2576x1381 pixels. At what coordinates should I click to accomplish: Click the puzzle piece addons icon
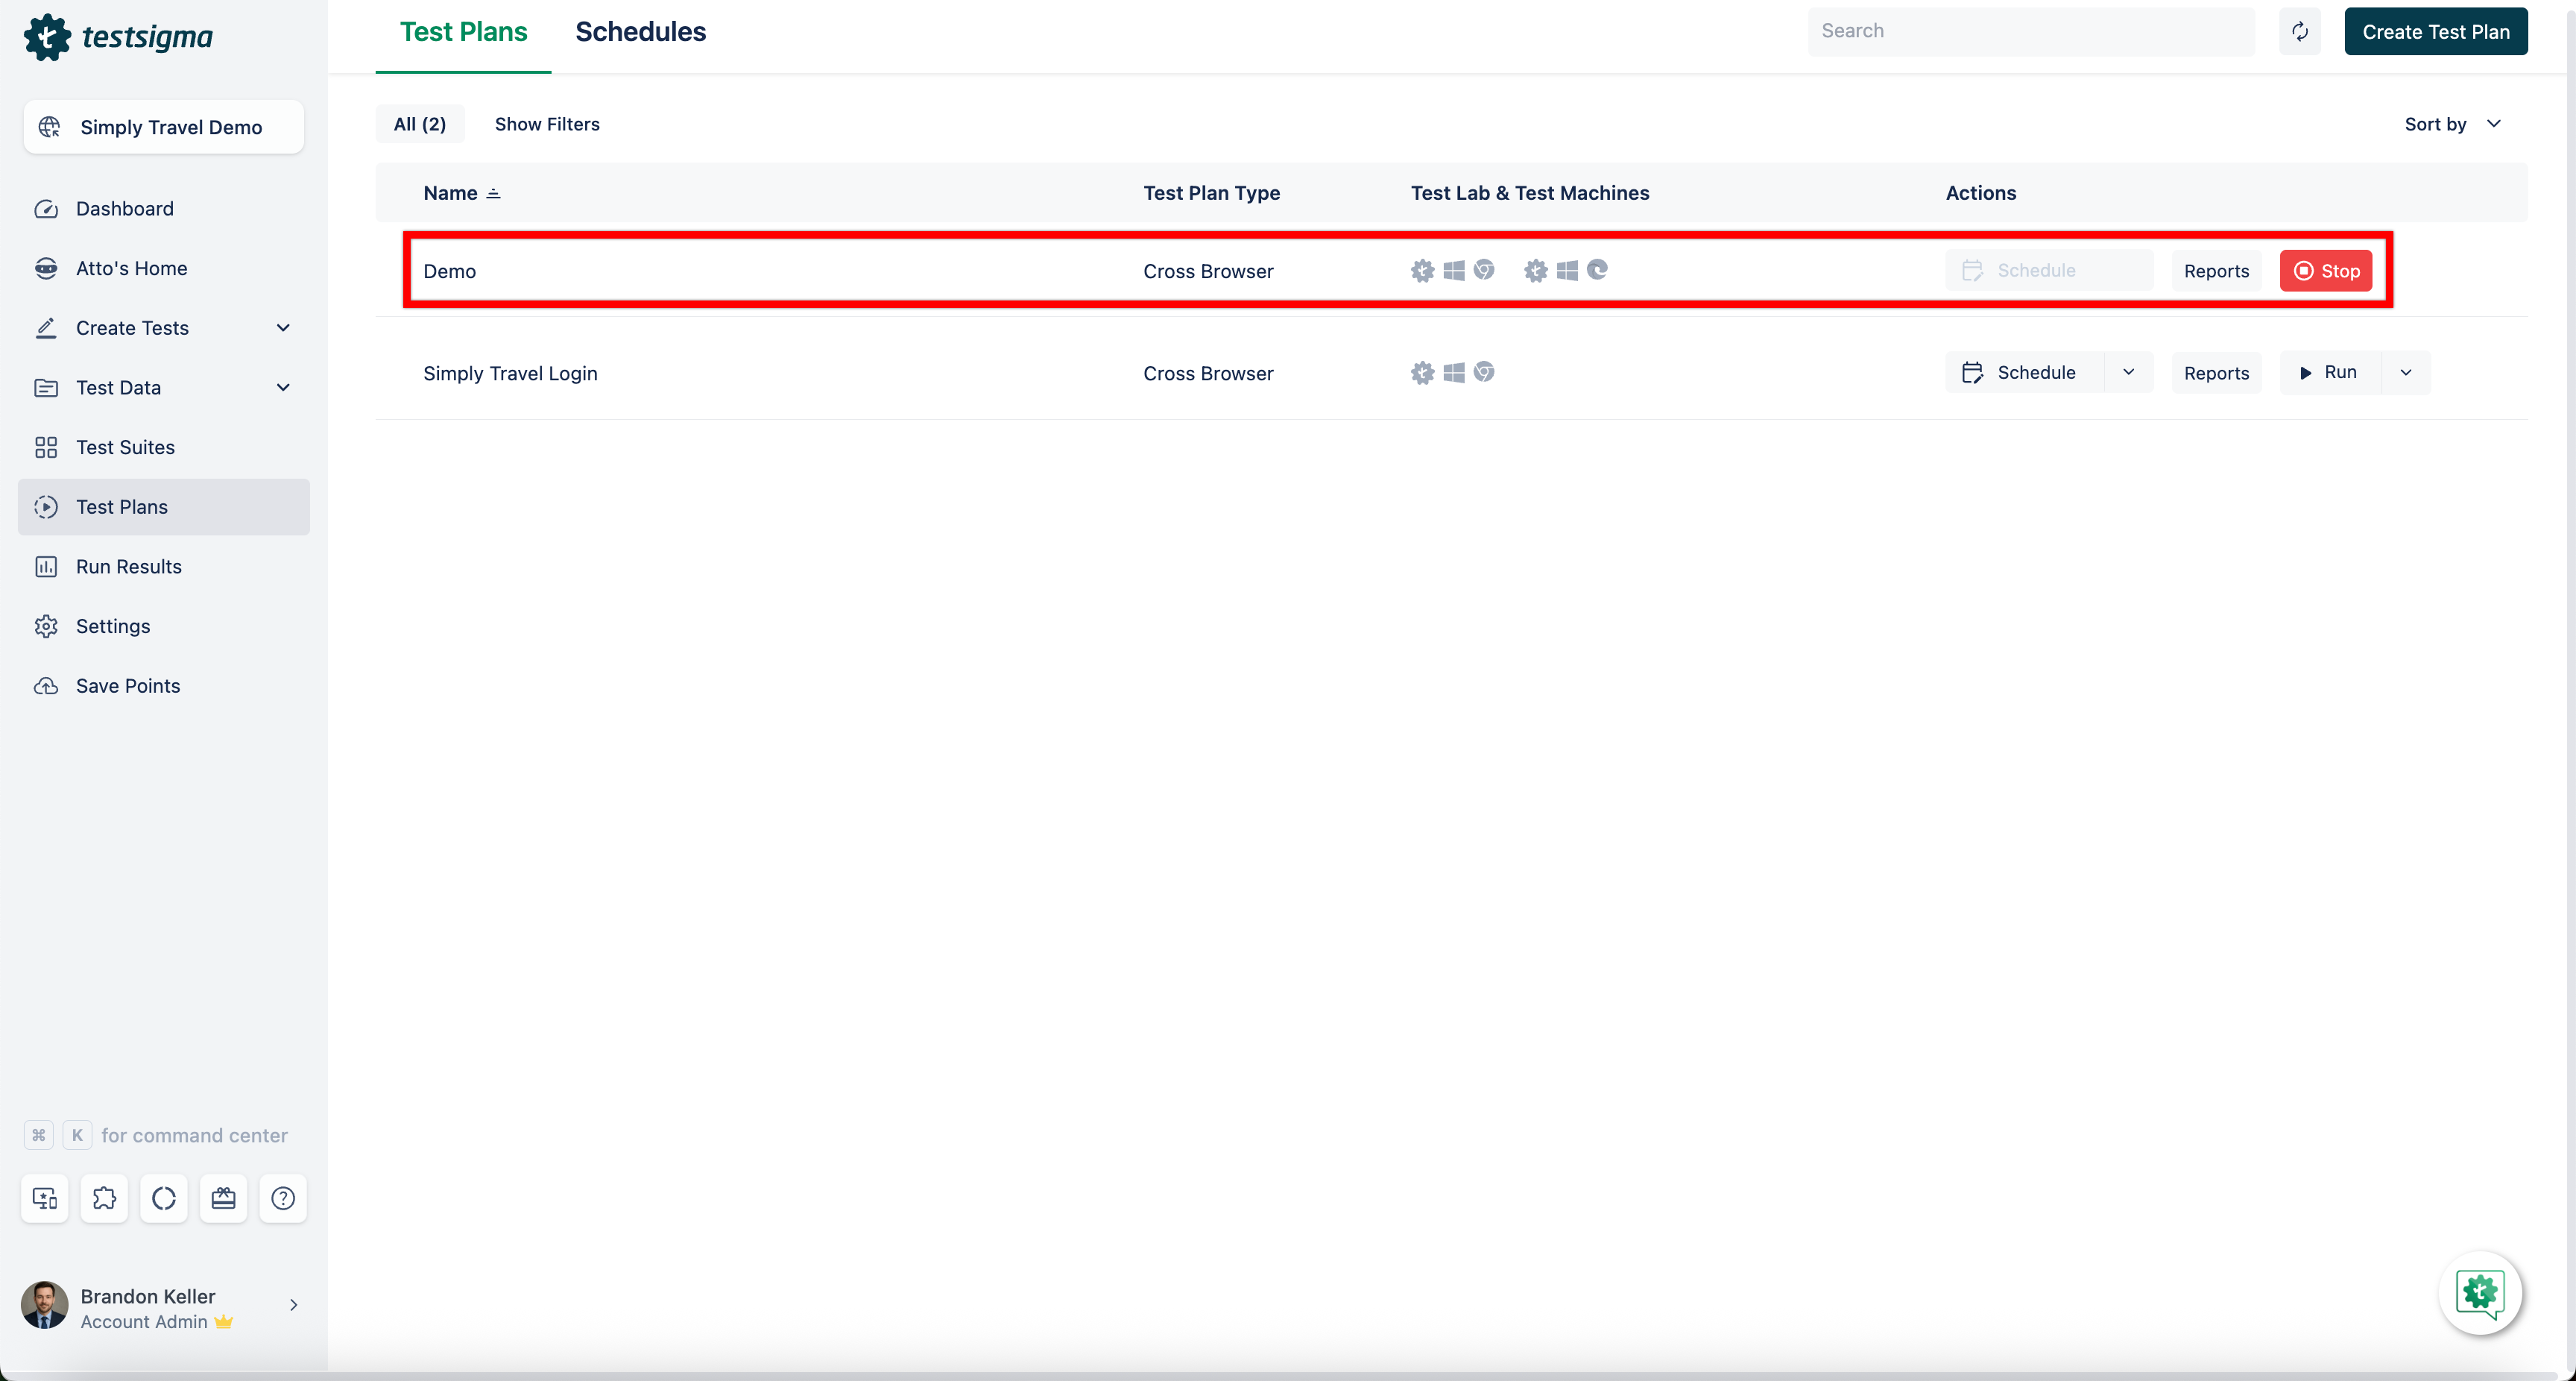(104, 1198)
